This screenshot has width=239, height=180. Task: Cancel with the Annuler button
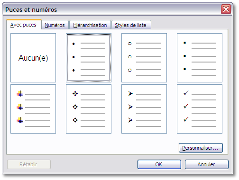point(207,164)
